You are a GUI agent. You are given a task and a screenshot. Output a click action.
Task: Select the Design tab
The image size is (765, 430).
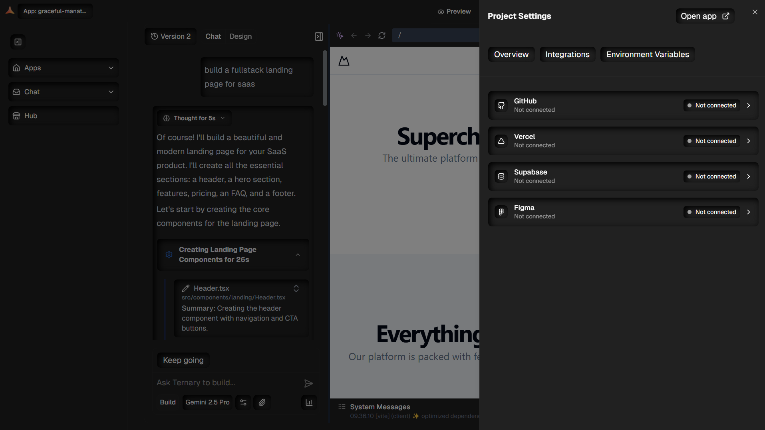point(240,36)
